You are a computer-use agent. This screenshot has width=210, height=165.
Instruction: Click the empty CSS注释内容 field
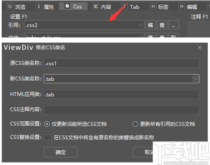coord(122,110)
